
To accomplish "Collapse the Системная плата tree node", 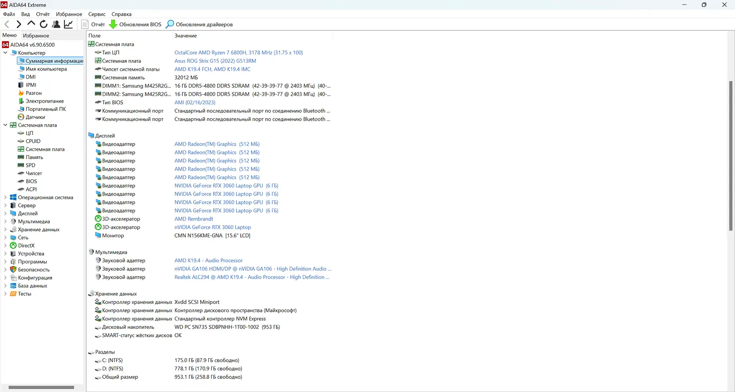I will click(x=6, y=125).
